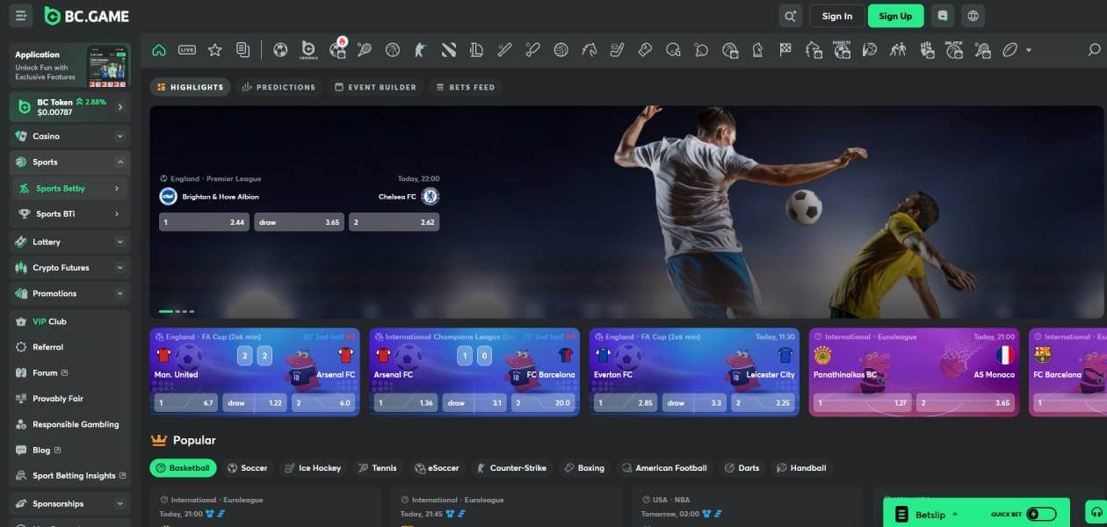Toggle the Quick Bet switch
Image resolution: width=1107 pixels, height=527 pixels.
click(1041, 514)
